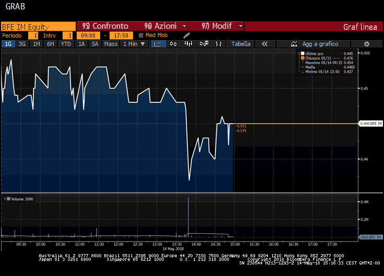Switch to candlestick chart icon
This screenshot has width=384, height=276.
coord(173,44)
